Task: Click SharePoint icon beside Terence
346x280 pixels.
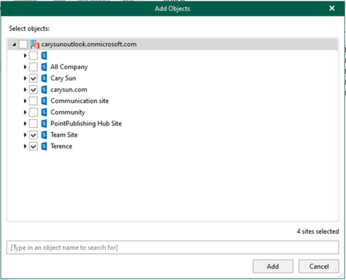Action: (x=44, y=146)
